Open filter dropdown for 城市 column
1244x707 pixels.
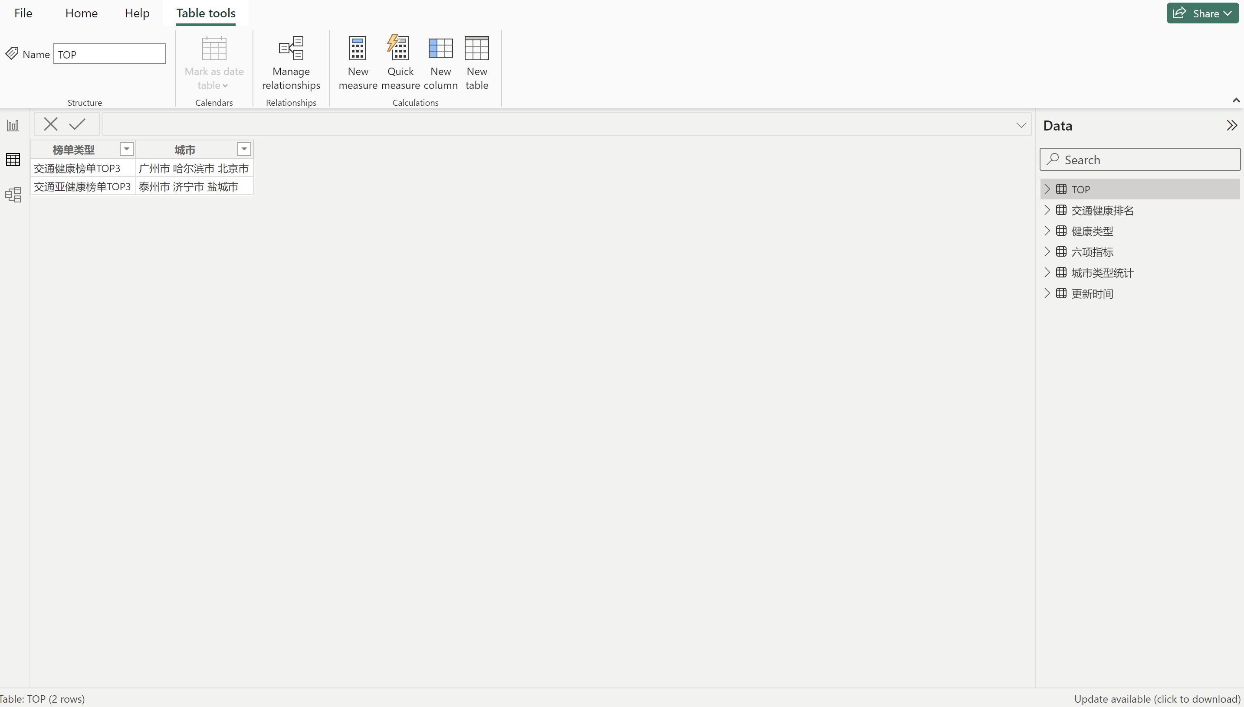click(244, 149)
